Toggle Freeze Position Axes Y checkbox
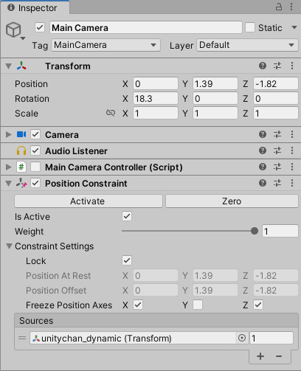 [x=198, y=305]
